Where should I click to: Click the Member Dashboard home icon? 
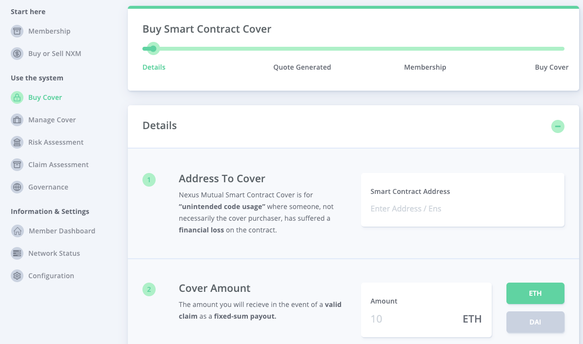pos(17,231)
